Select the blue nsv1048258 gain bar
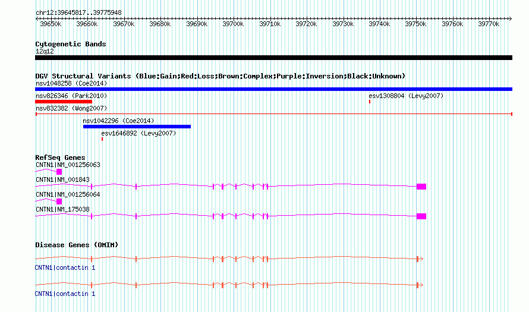 (273, 89)
